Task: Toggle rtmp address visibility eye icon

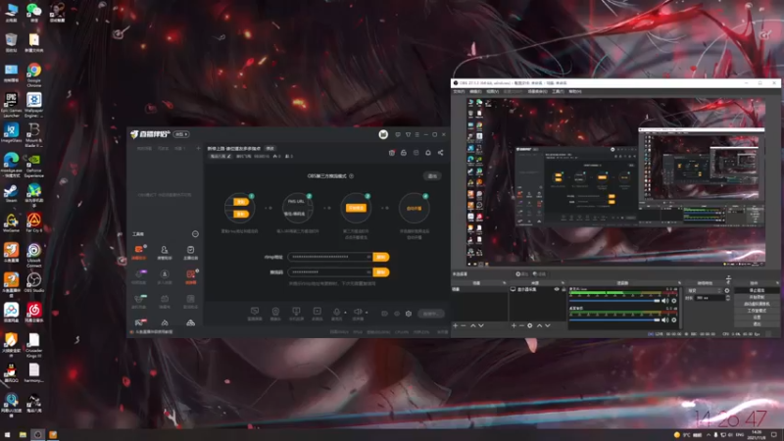Action: click(368, 257)
